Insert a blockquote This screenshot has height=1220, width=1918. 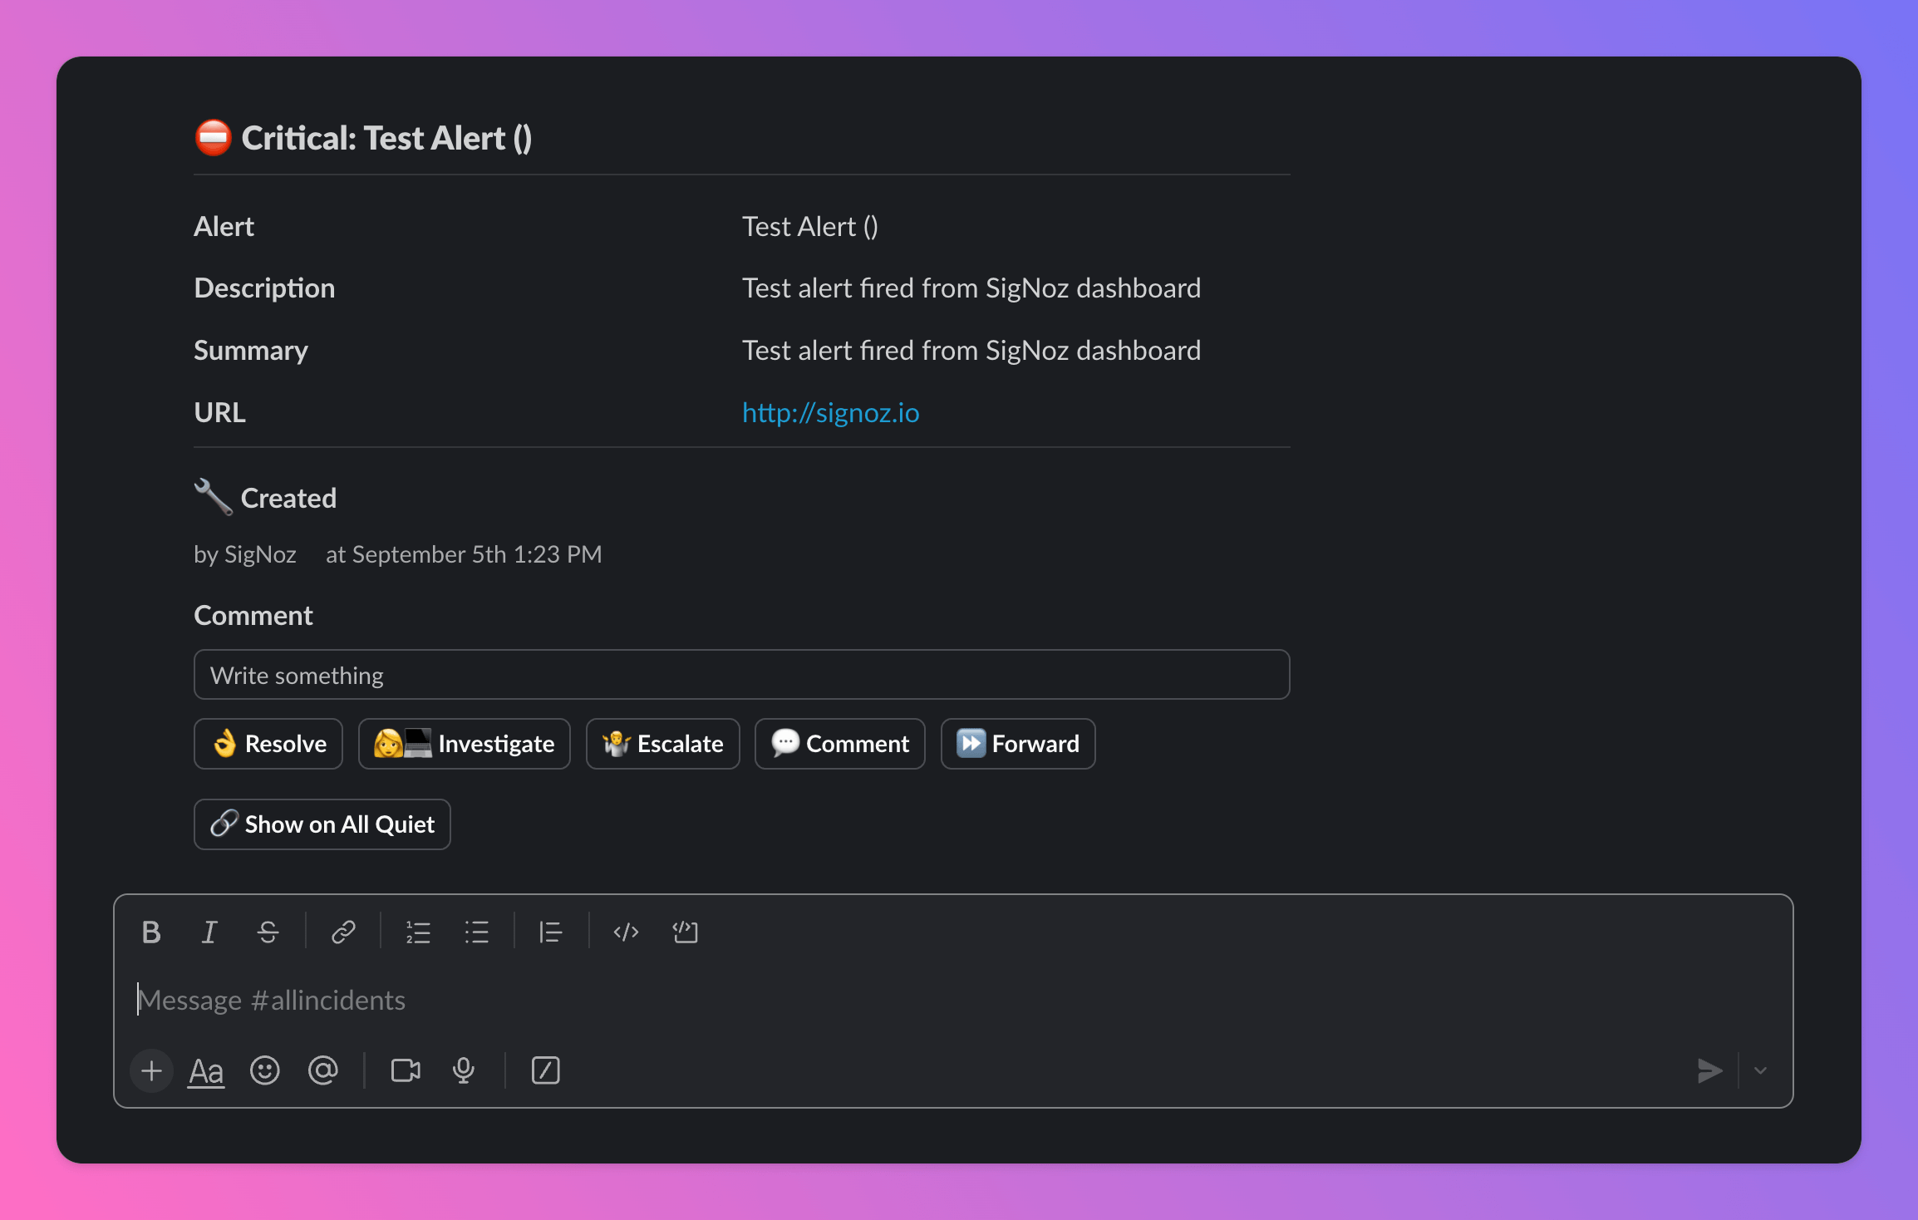[x=550, y=932]
